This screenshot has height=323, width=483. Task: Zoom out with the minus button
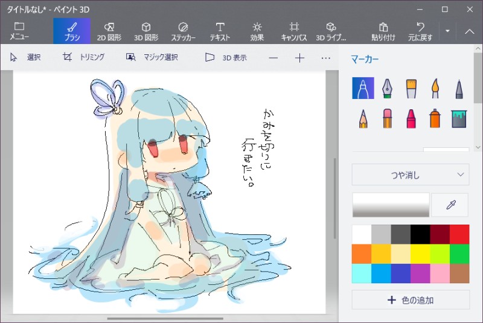click(x=273, y=58)
